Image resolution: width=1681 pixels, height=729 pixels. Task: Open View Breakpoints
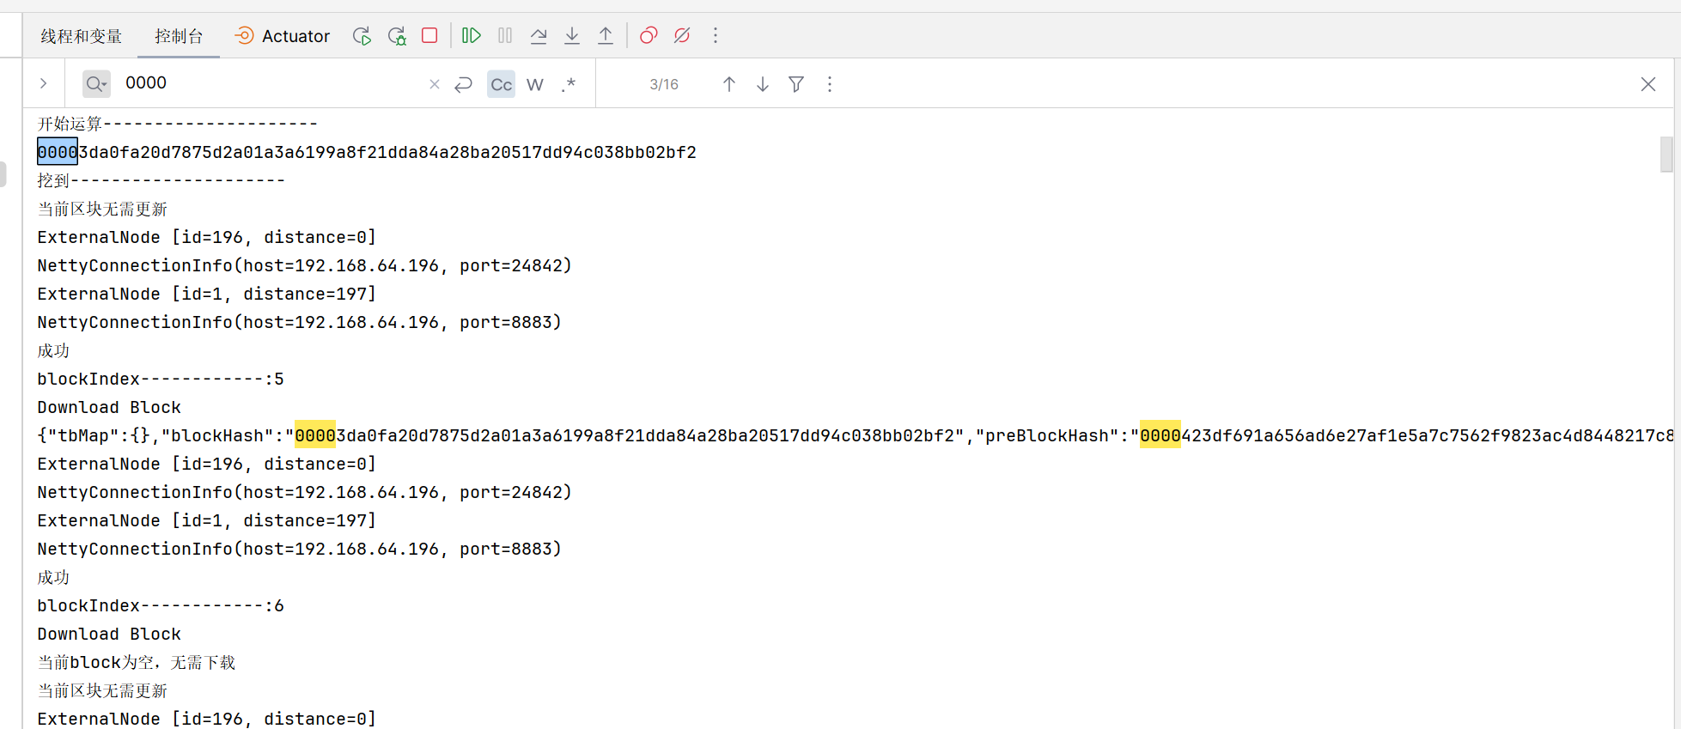[x=649, y=36]
